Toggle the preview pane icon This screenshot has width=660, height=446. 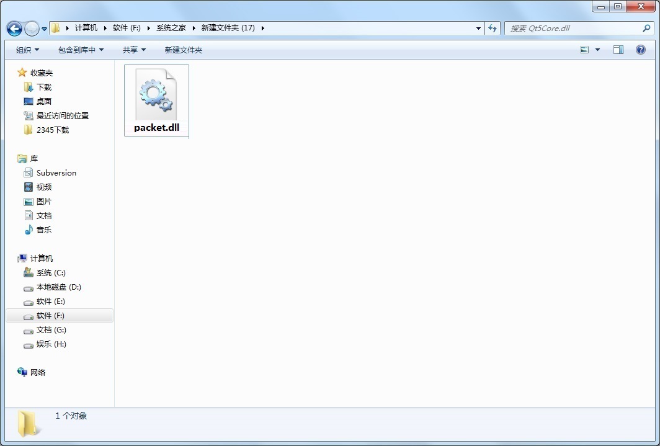(x=618, y=50)
